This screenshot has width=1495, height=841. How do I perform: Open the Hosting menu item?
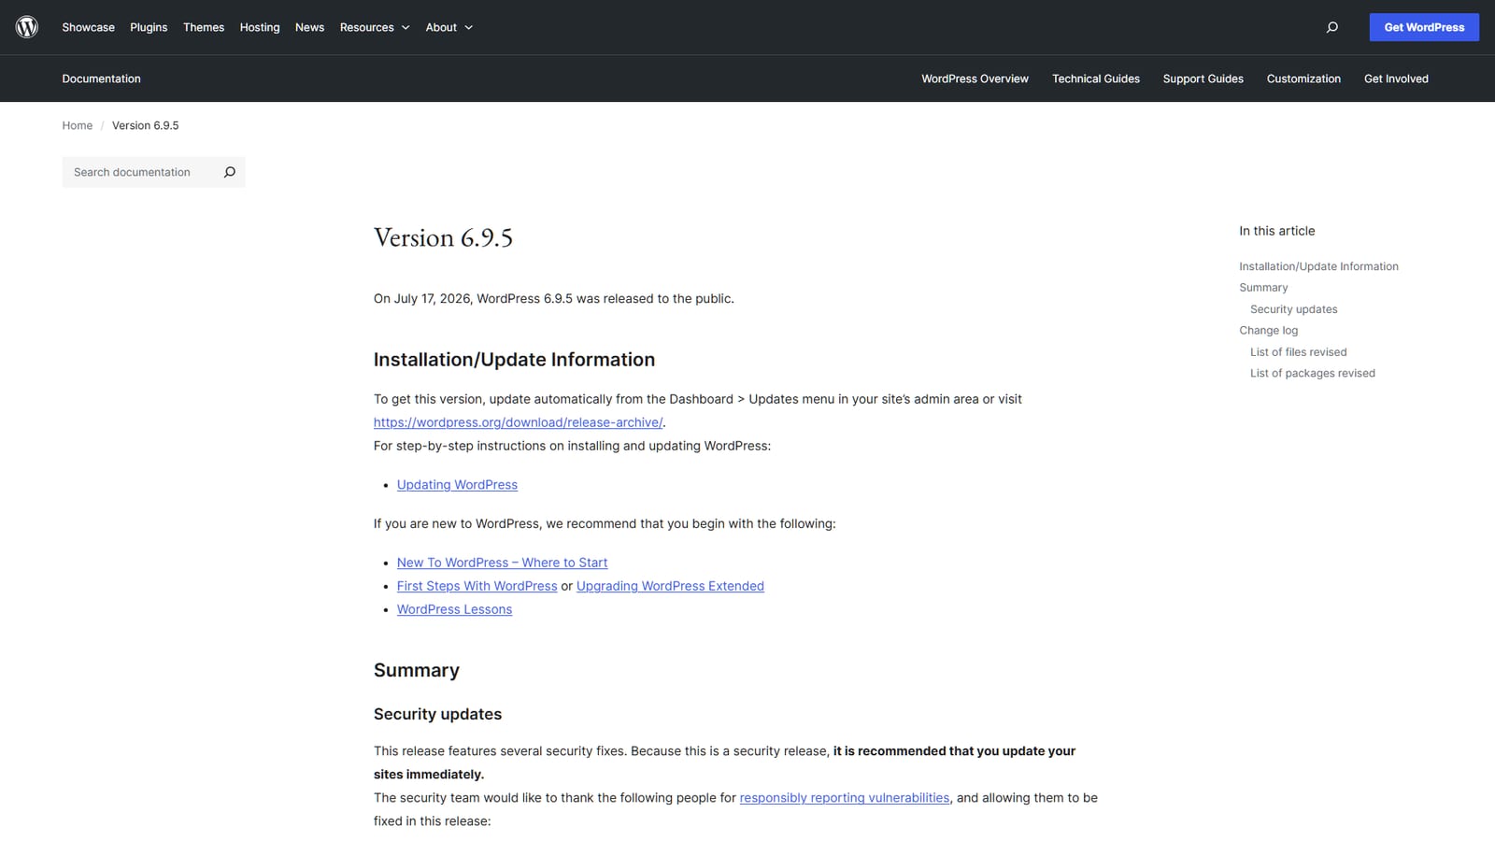pos(260,27)
